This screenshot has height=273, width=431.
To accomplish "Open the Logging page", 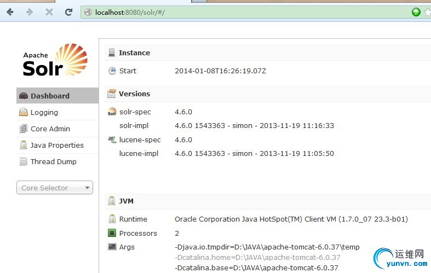I will coord(58,112).
